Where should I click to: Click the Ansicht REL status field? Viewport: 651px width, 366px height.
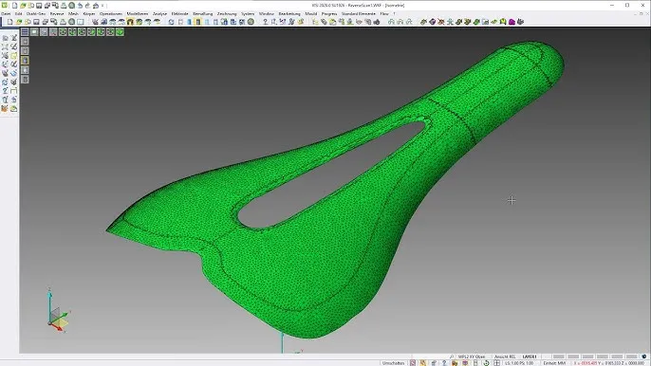coord(505,357)
